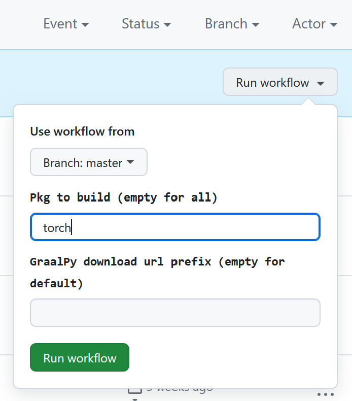Open the Actor filter menu
Viewport: 352px width, 401px height.
click(x=314, y=24)
